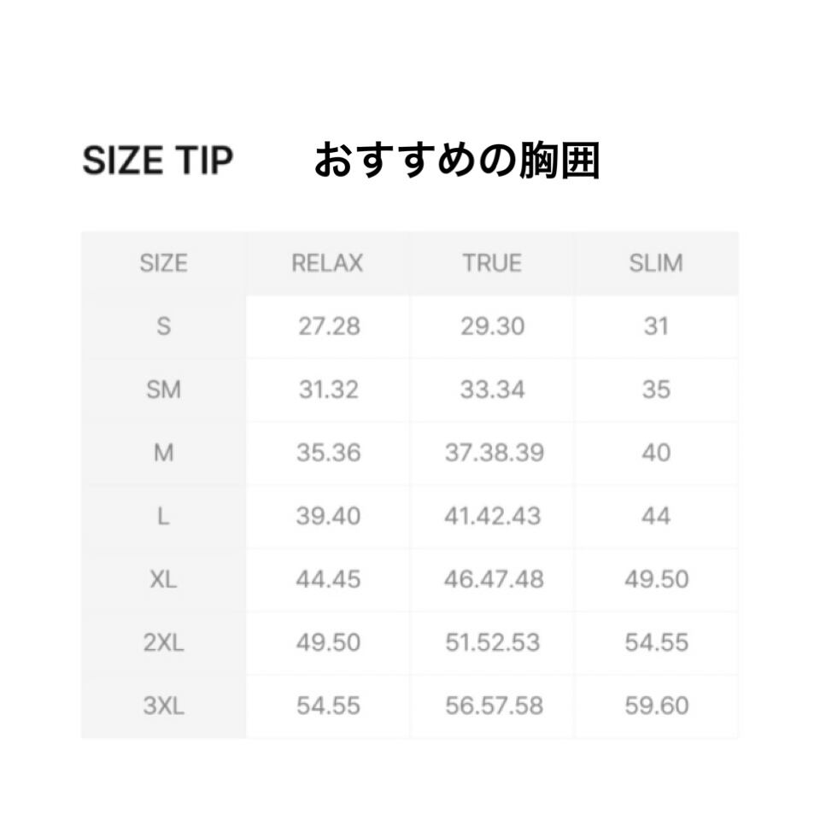Select the XL size row label
This screenshot has height=832, width=820.
tap(163, 579)
